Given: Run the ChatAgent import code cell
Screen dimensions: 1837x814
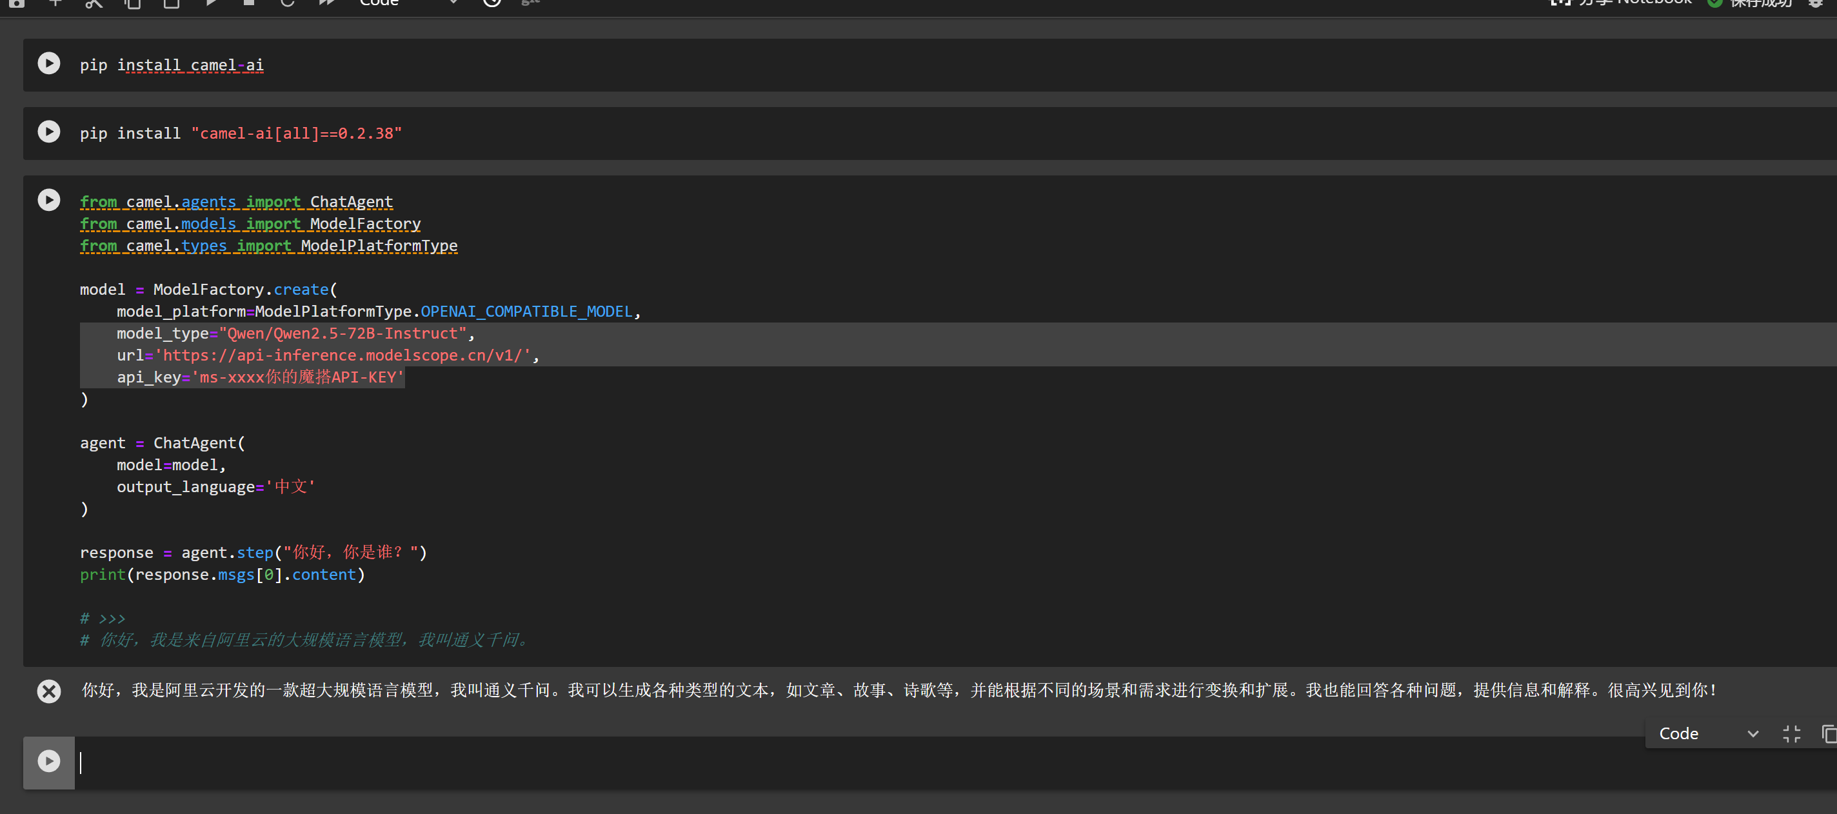Looking at the screenshot, I should (x=48, y=200).
